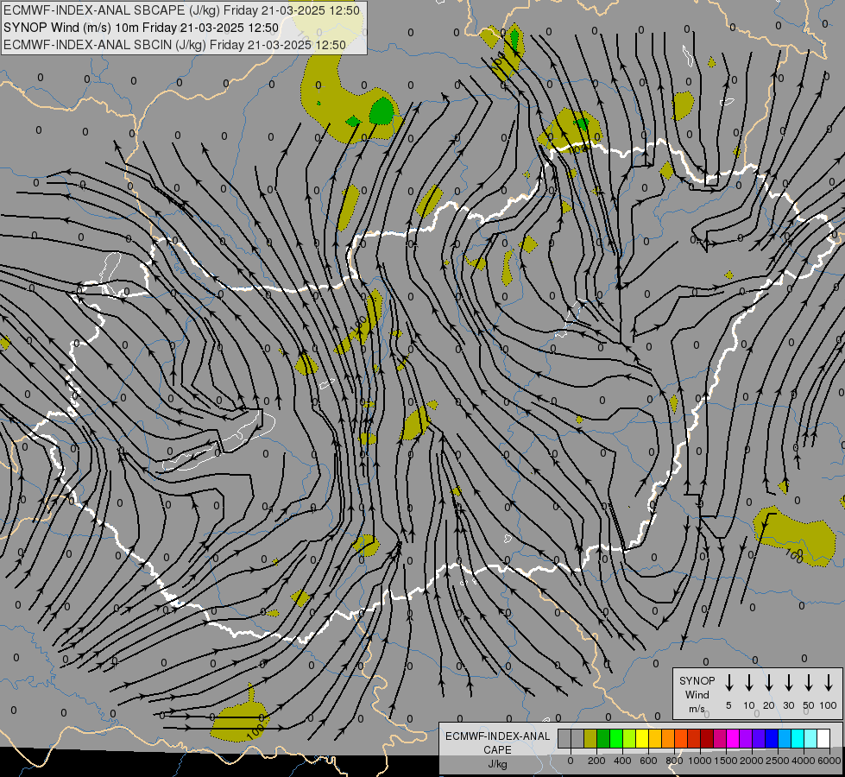Click the 4000 tick label on CAPE scale
Viewport: 845px width, 777px height.
(804, 761)
